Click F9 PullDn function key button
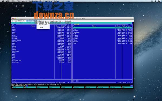Screen dimensions: 162x101 coord(115,87)
